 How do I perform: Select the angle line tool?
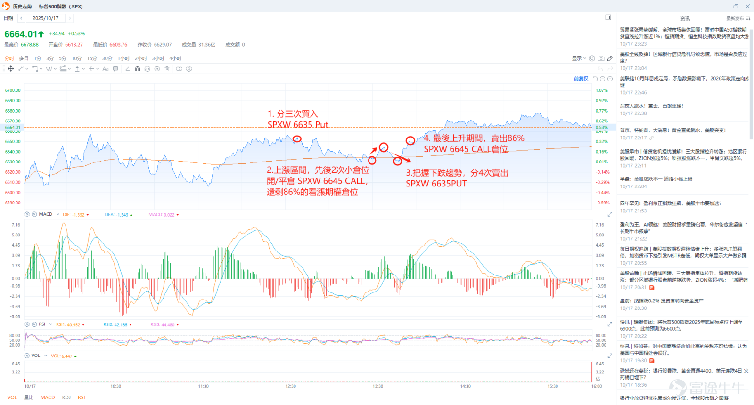click(x=128, y=69)
